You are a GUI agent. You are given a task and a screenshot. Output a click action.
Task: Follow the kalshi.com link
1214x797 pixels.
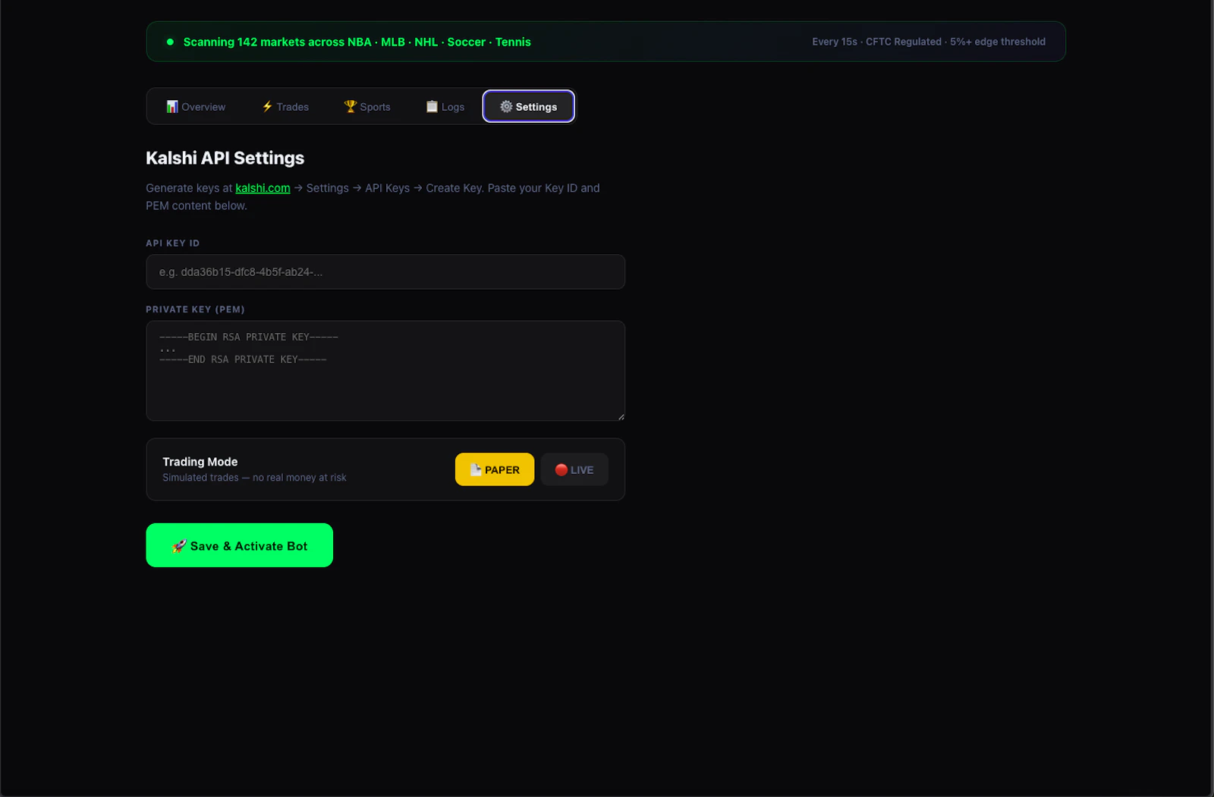click(x=263, y=188)
